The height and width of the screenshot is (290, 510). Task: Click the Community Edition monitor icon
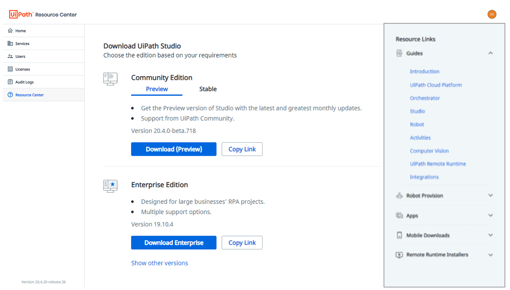click(x=110, y=79)
